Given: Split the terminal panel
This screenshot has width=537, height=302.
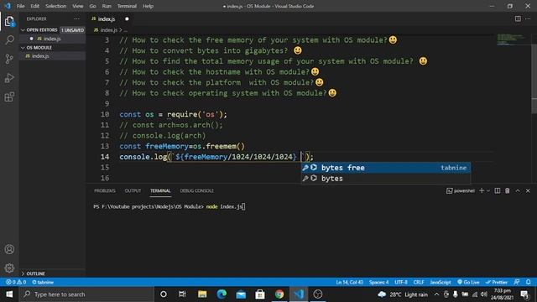Looking at the screenshot, I should pos(498,190).
